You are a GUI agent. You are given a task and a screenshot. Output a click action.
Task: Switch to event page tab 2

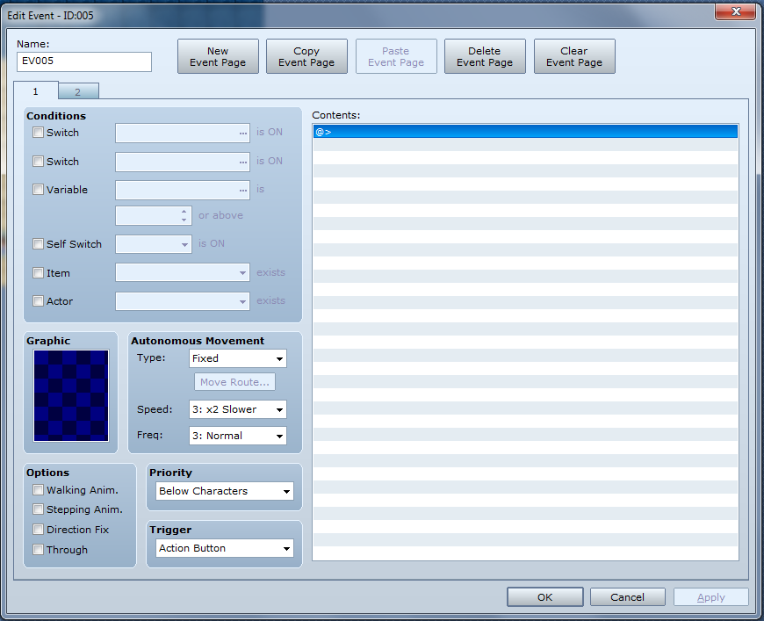point(77,91)
